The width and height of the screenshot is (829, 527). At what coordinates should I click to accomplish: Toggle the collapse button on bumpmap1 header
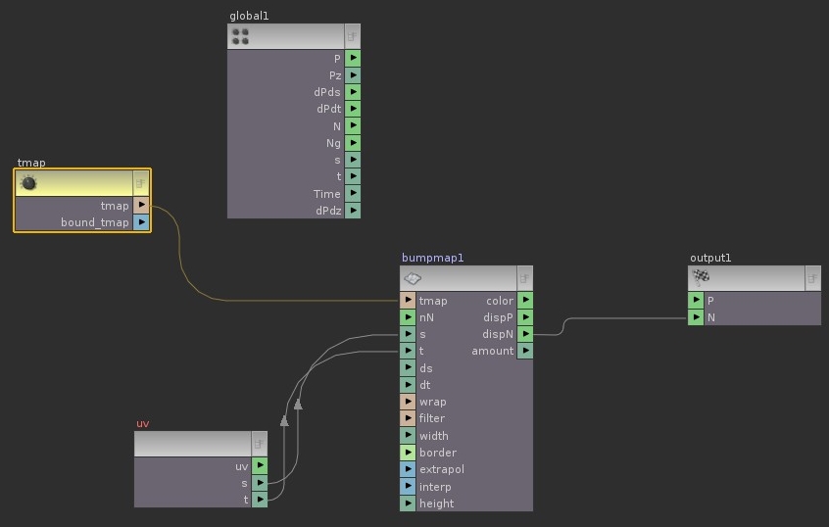point(524,278)
